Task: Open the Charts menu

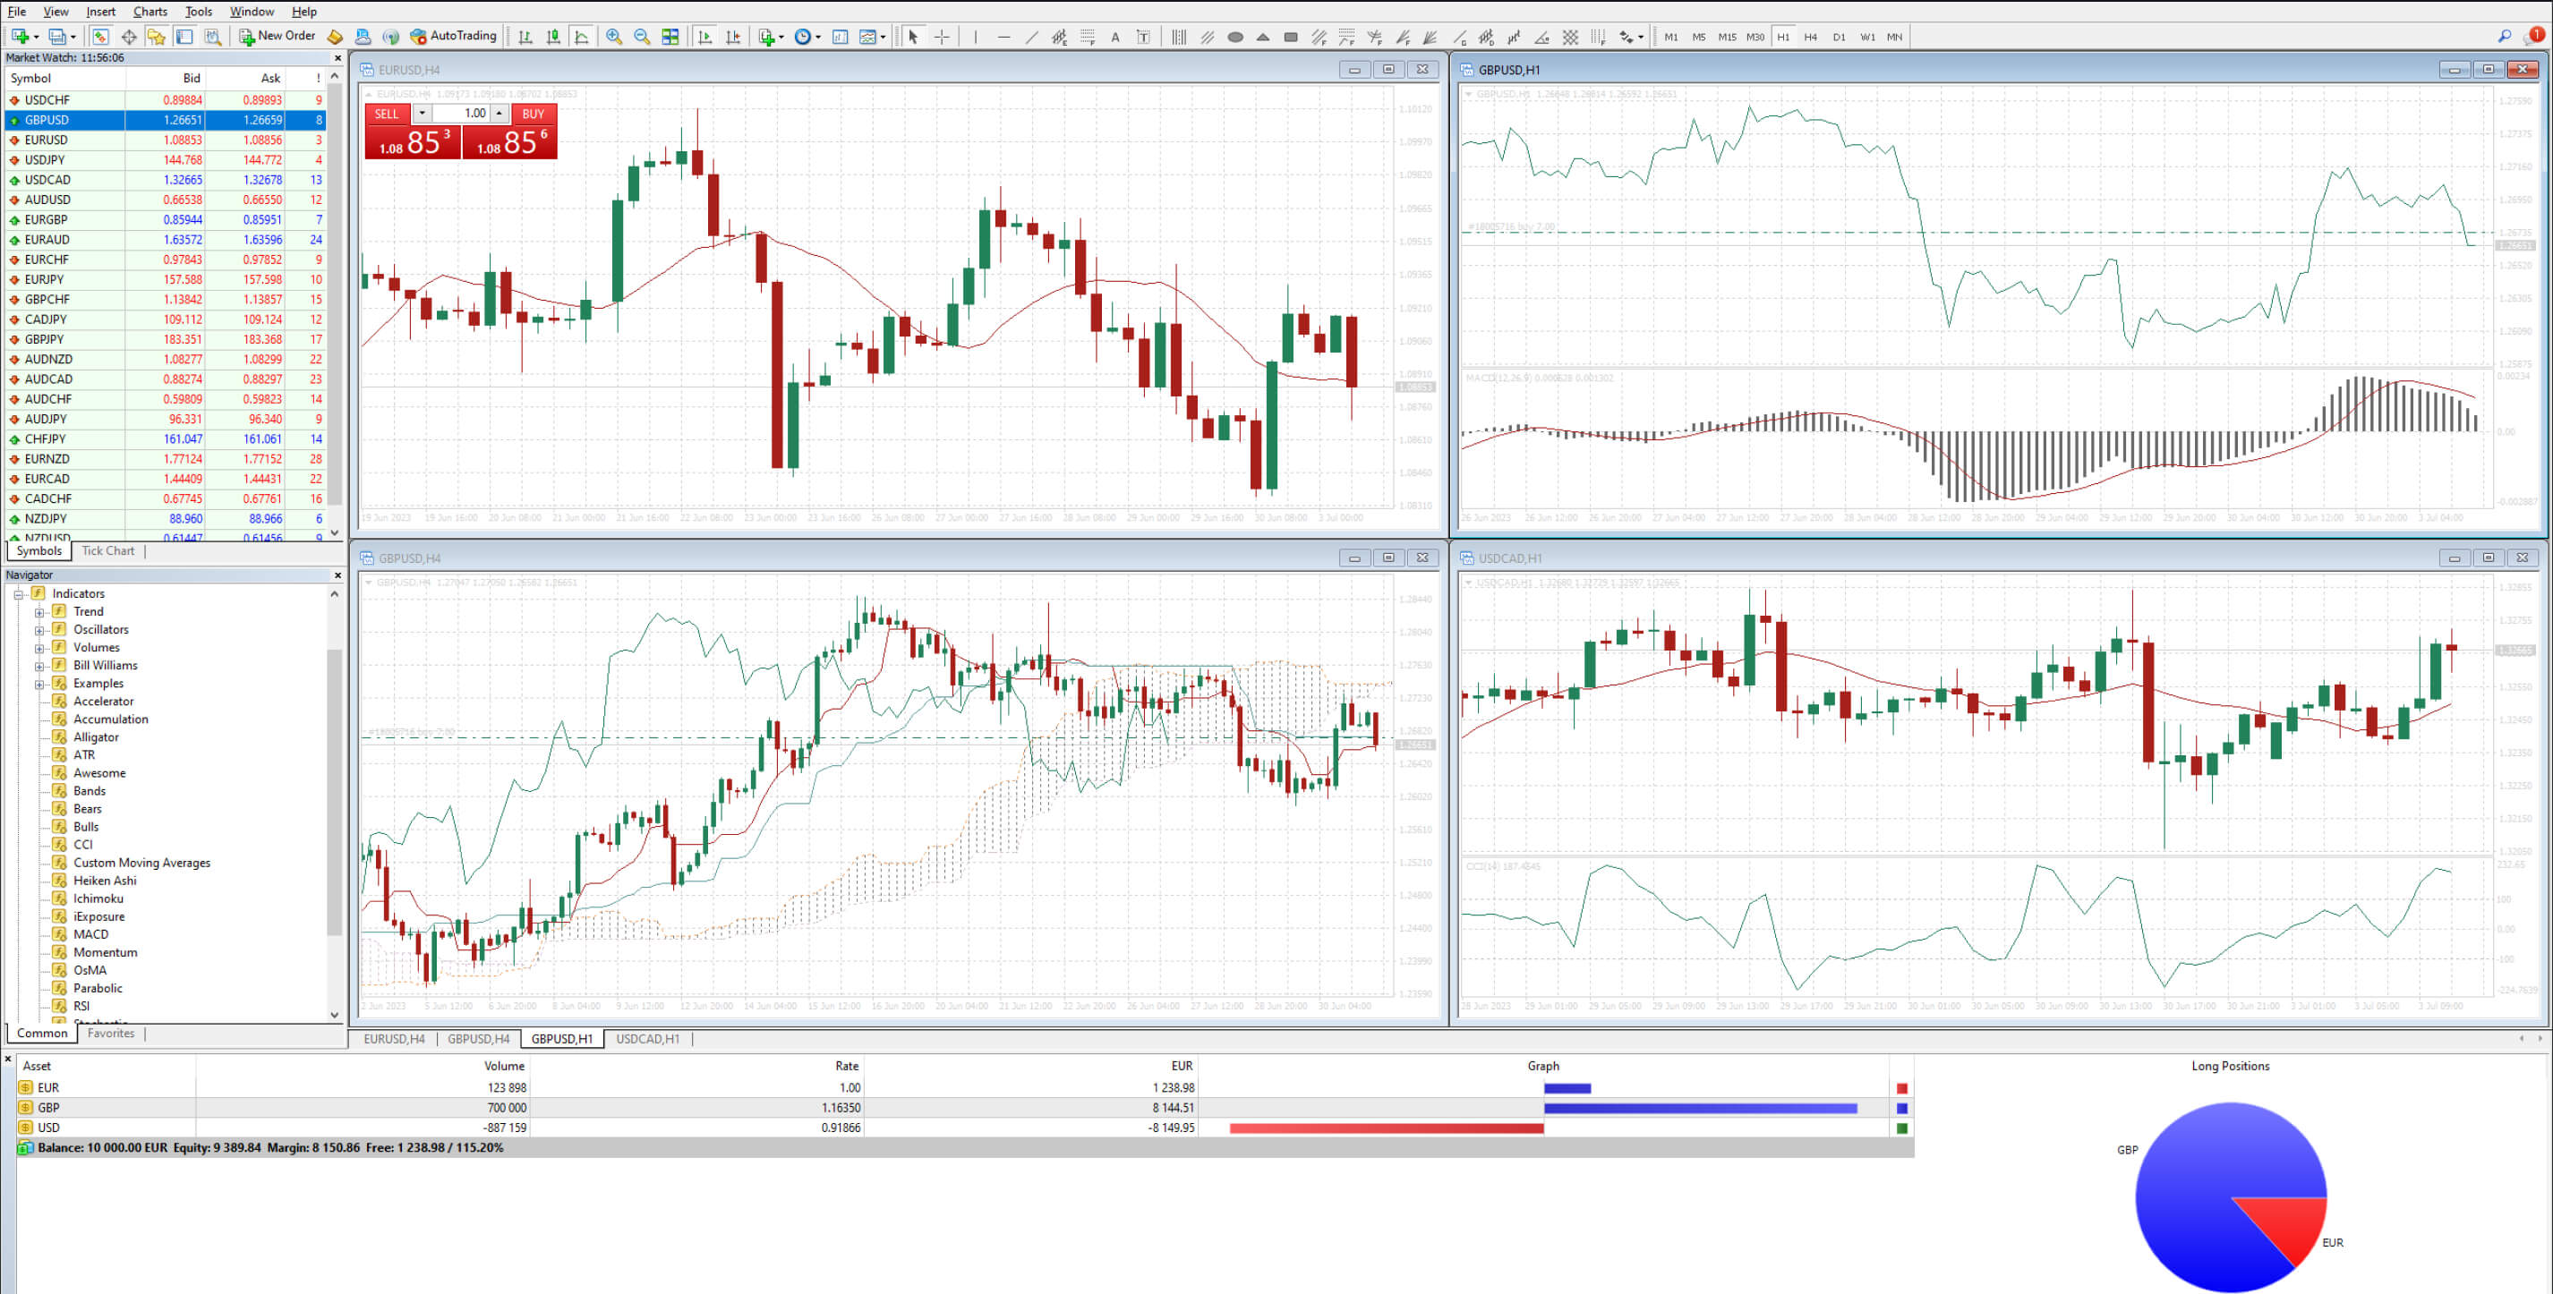Action: 149,11
